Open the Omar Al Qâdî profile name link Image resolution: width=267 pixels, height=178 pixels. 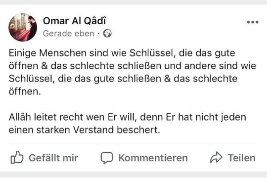pos(74,21)
